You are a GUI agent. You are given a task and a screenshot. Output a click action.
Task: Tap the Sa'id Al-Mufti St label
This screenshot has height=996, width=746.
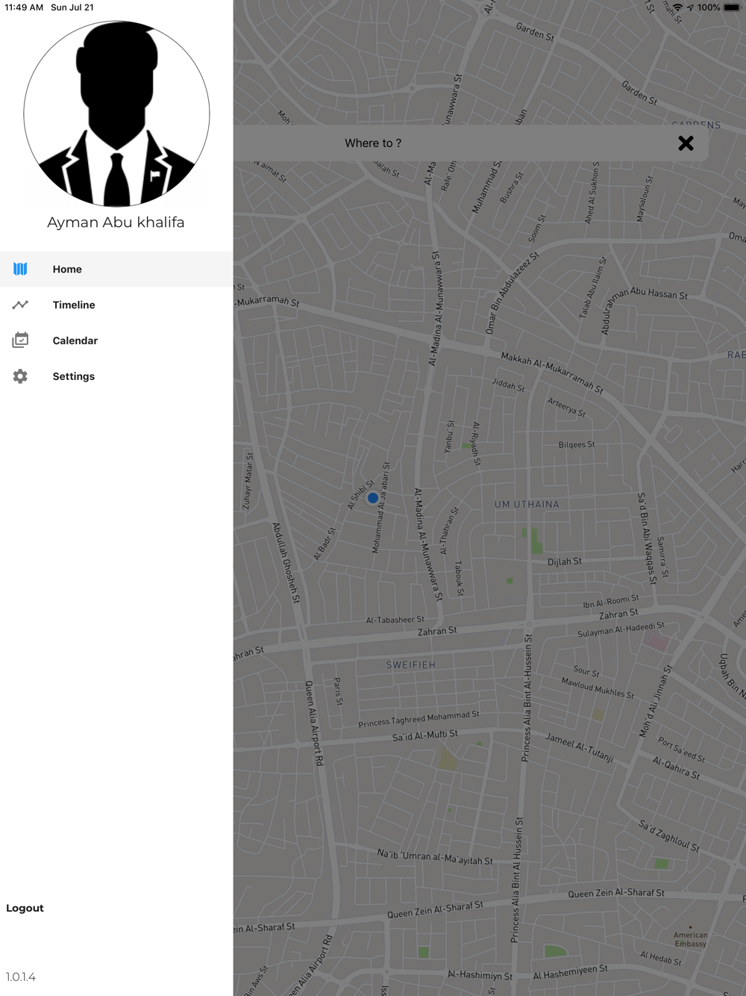click(425, 735)
